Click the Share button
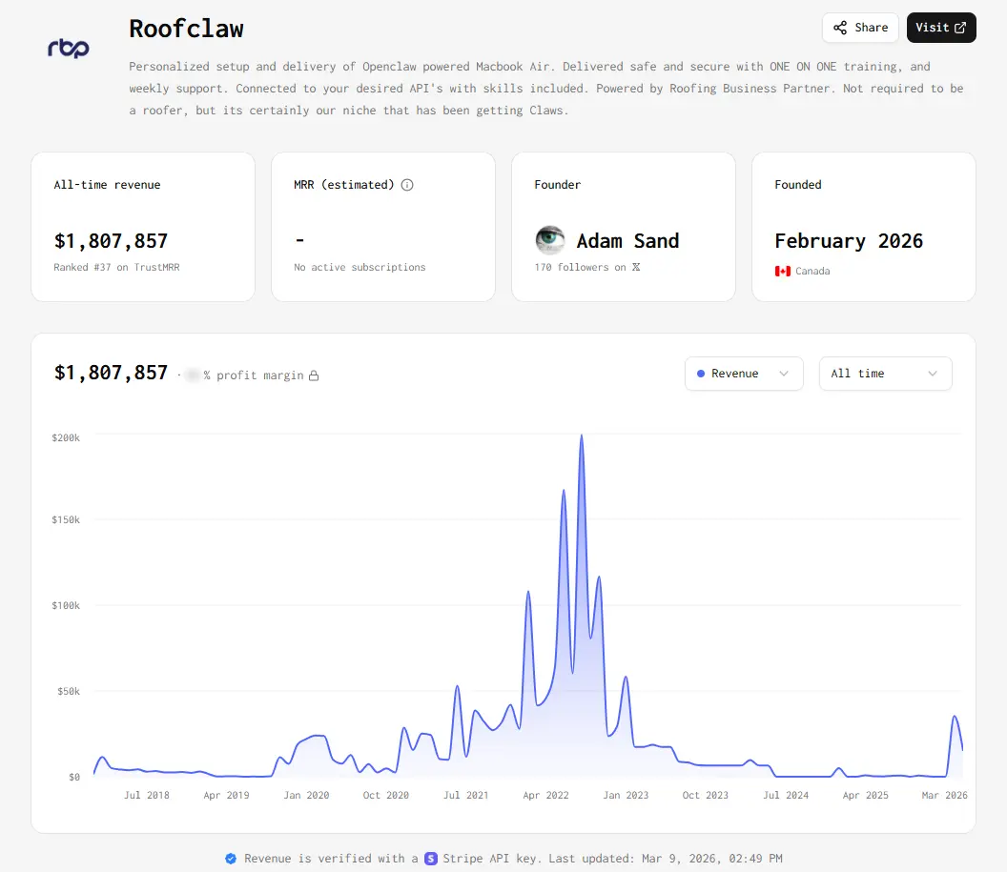 point(860,28)
